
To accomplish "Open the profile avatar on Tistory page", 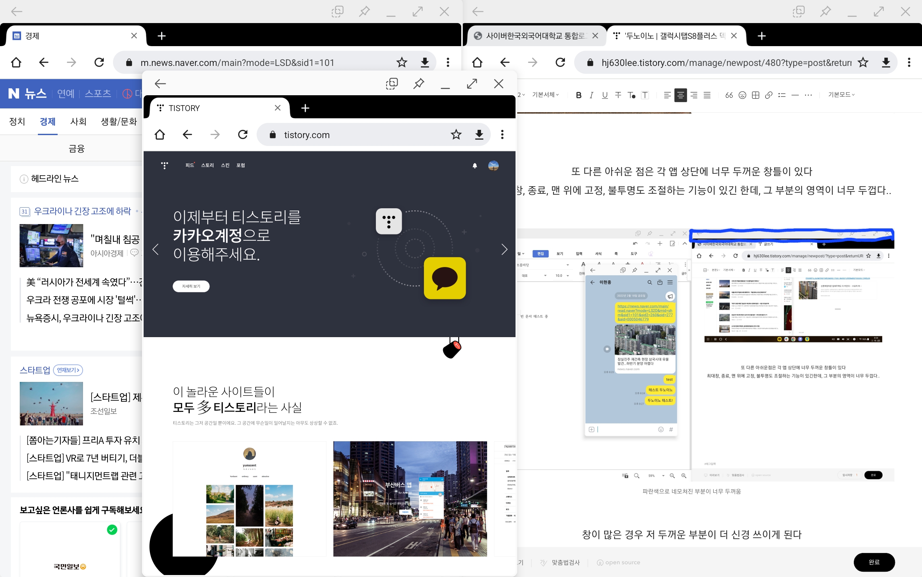I will point(493,166).
